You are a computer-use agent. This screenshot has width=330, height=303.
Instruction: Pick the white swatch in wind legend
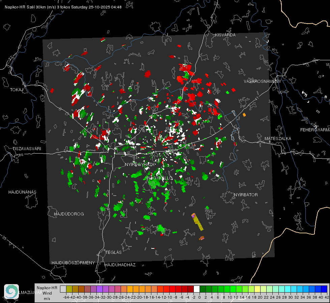tap(197, 289)
